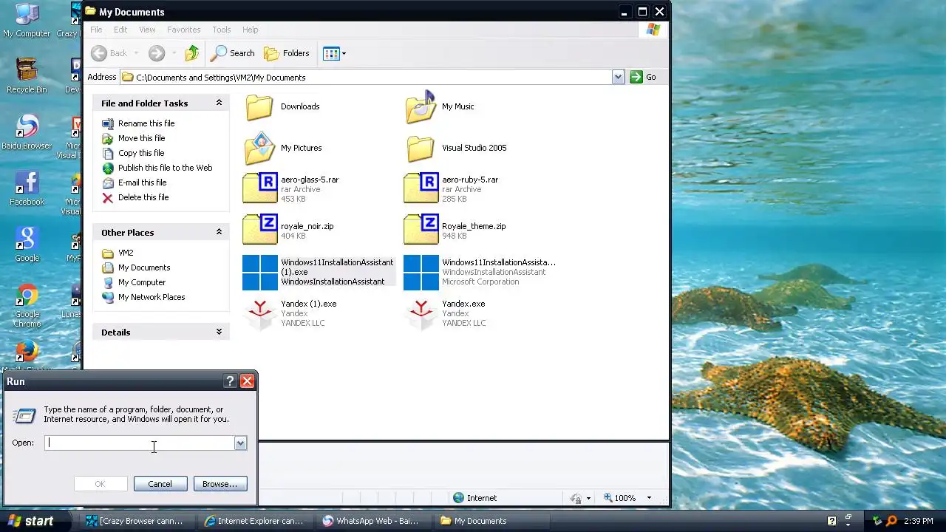This screenshot has width=946, height=532.
Task: Open Baidu Browser desktop icon
Action: pyautogui.click(x=27, y=133)
